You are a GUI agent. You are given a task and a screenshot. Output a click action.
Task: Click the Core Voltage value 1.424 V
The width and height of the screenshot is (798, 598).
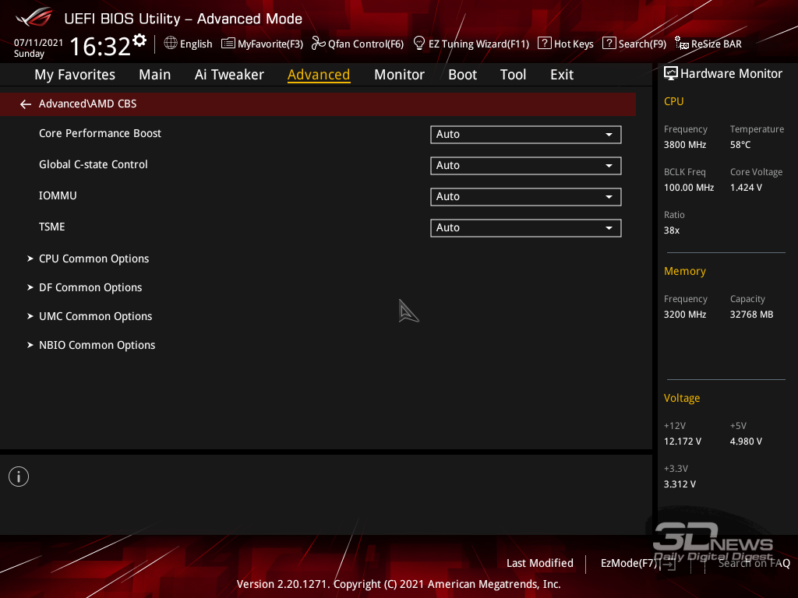(x=746, y=188)
